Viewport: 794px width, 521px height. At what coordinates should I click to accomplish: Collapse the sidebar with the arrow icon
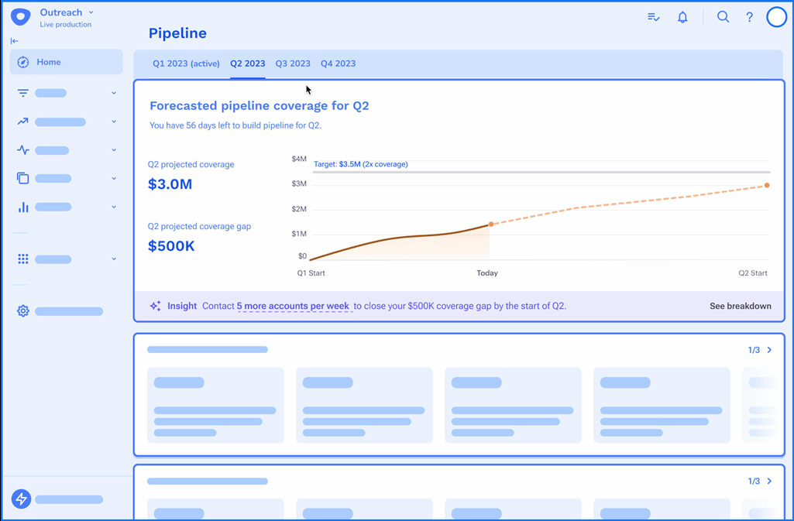[x=14, y=41]
